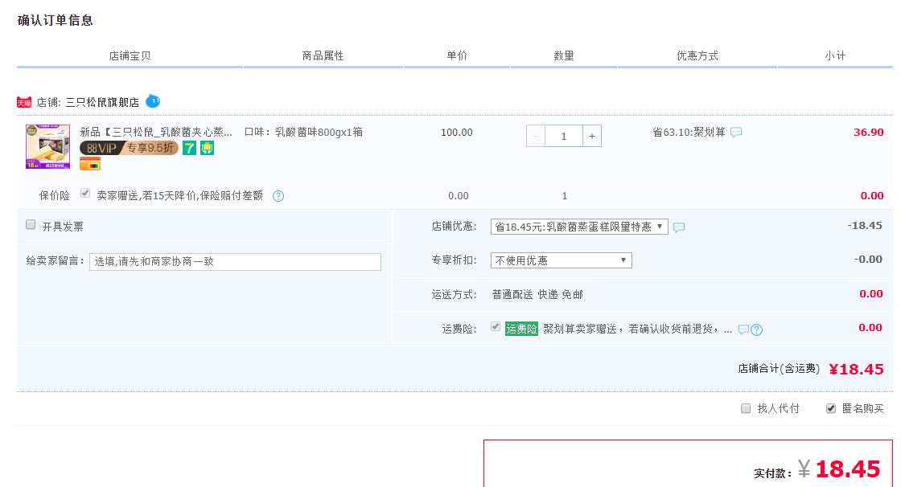The height and width of the screenshot is (487, 901).
Task: Check the 找人代付 option
Action: 746,408
